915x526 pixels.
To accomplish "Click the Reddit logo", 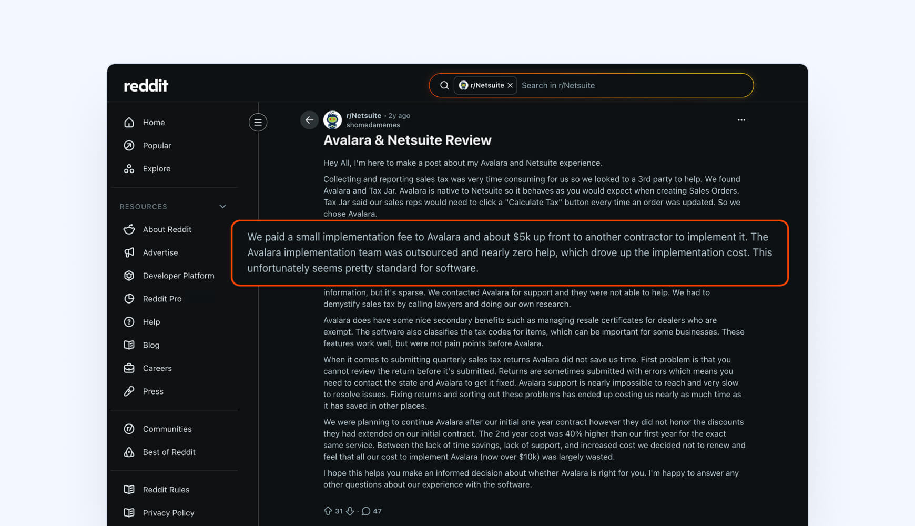I will (146, 85).
